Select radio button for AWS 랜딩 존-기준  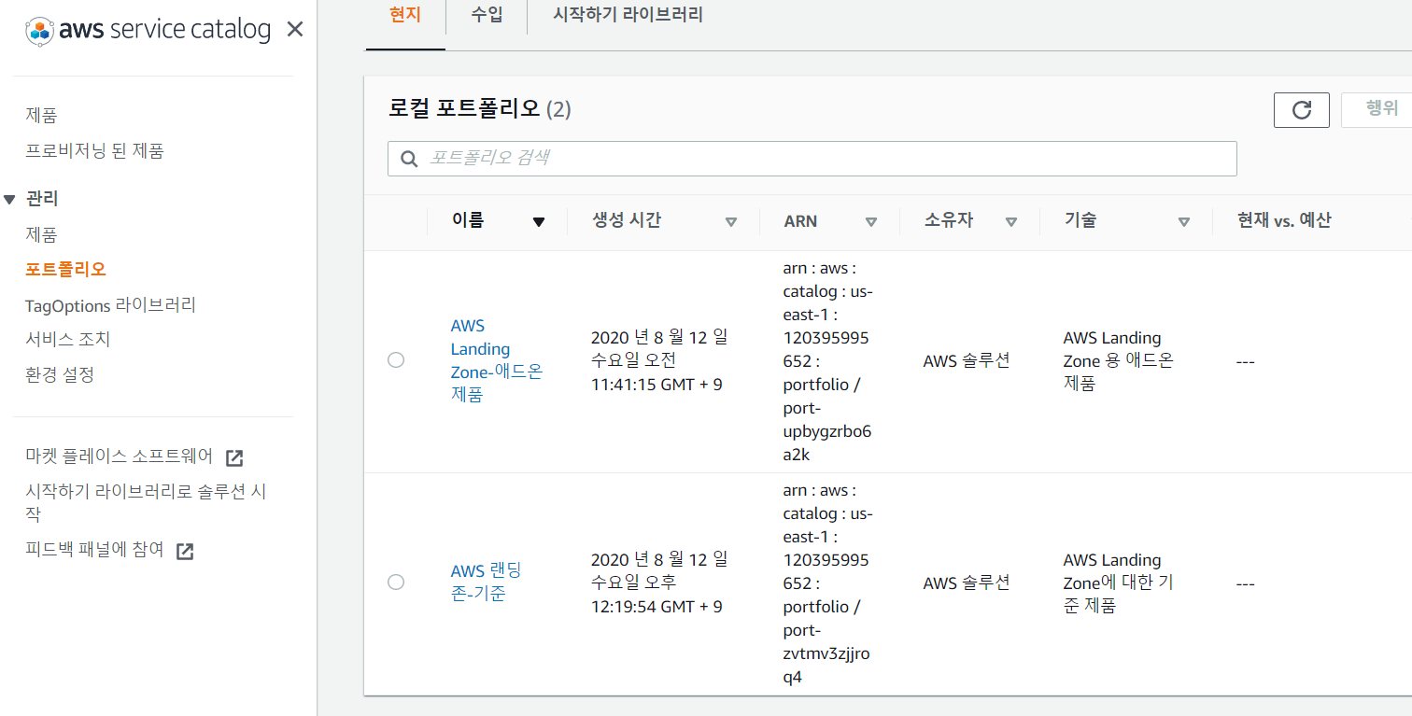[396, 583]
